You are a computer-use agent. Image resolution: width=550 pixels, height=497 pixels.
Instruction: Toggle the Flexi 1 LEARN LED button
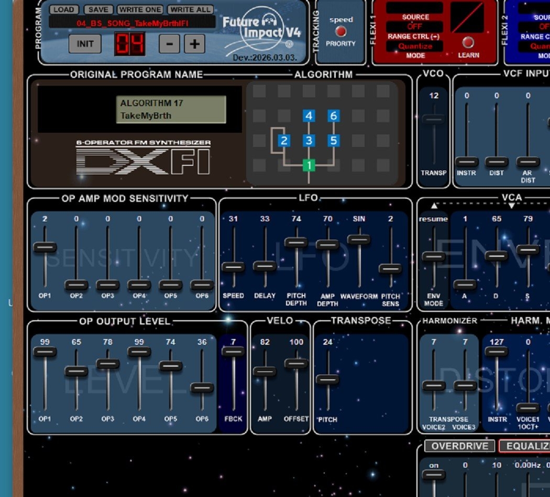tap(468, 42)
